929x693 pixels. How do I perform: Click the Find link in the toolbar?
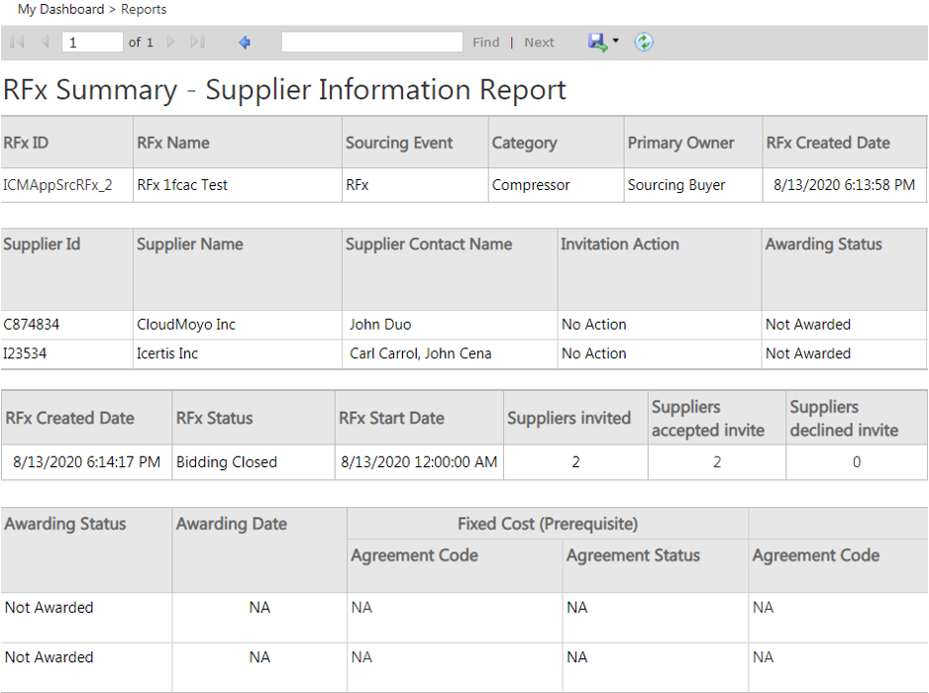tap(485, 43)
